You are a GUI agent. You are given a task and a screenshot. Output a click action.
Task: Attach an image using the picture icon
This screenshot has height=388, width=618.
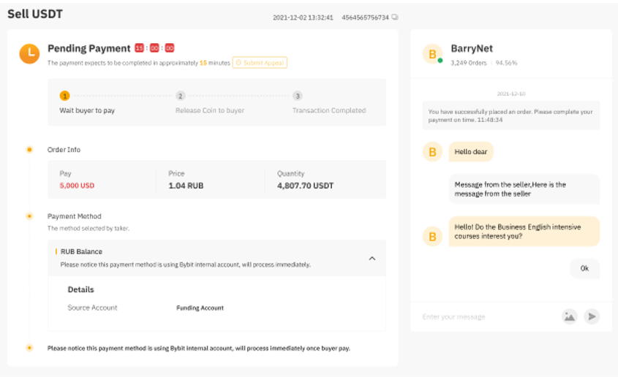coord(569,316)
